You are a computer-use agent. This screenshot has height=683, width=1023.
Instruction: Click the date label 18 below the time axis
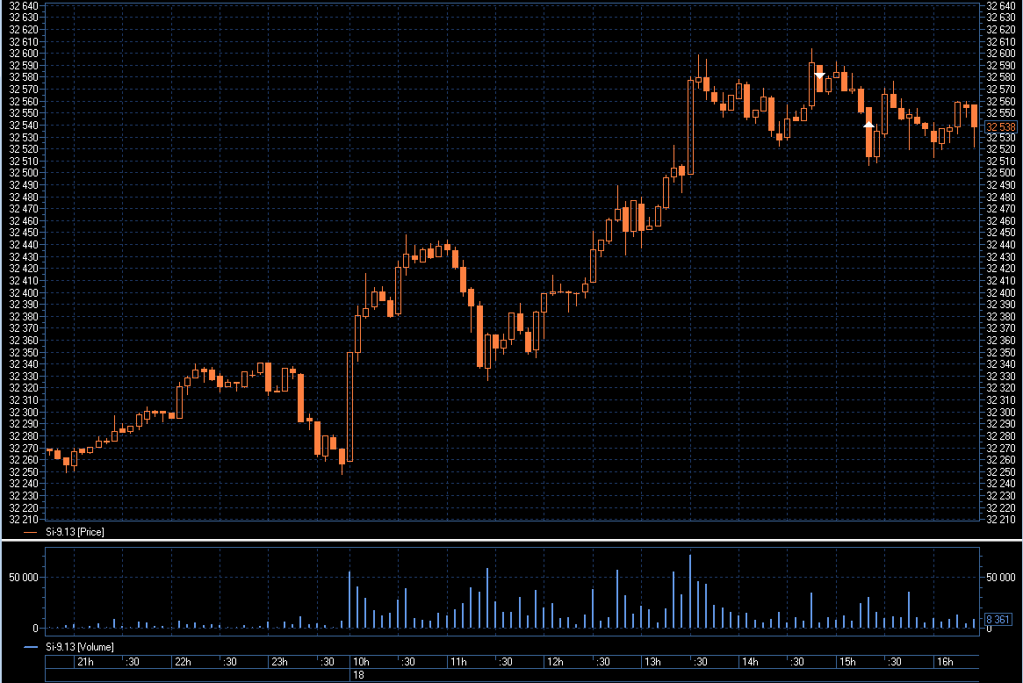tap(358, 675)
